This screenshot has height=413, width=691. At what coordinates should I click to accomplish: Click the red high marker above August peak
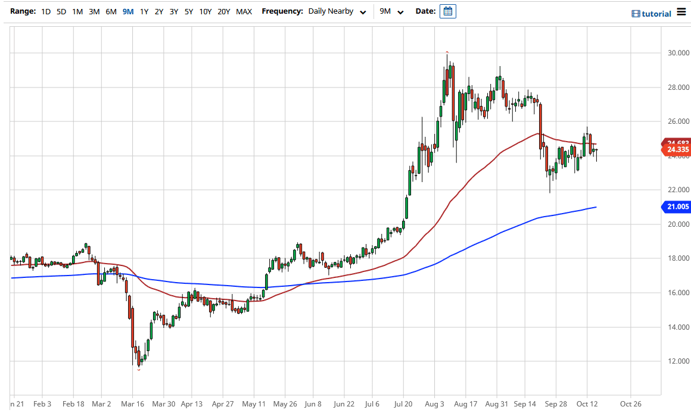point(447,52)
